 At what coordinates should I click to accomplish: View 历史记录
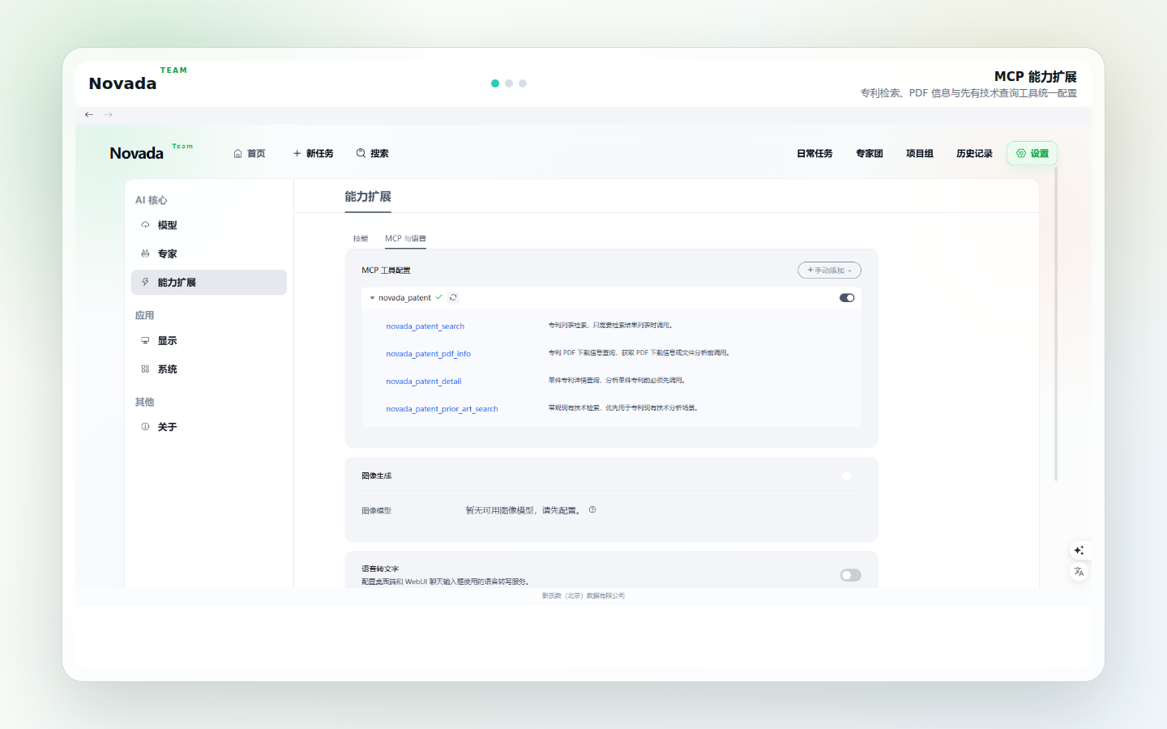coord(974,153)
